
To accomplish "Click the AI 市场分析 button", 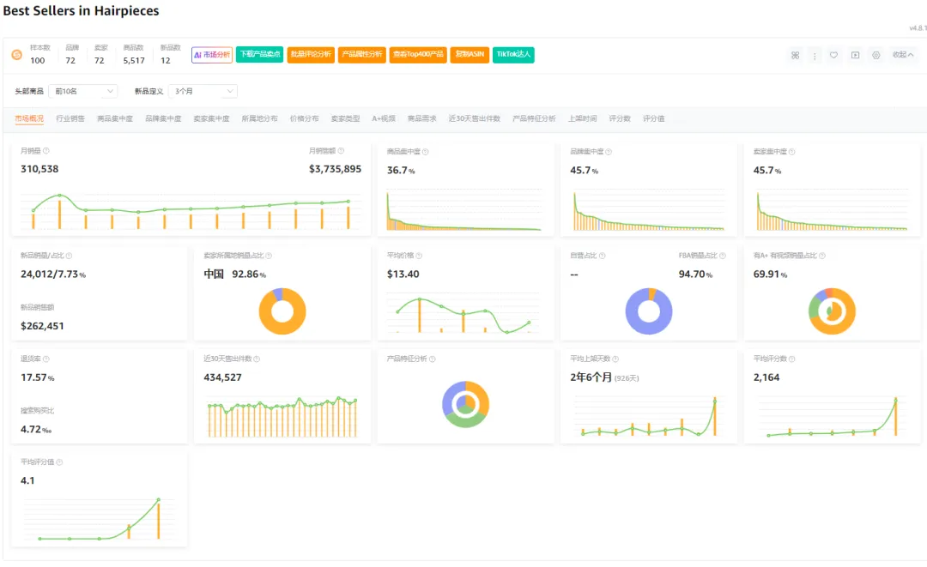I will (x=212, y=55).
